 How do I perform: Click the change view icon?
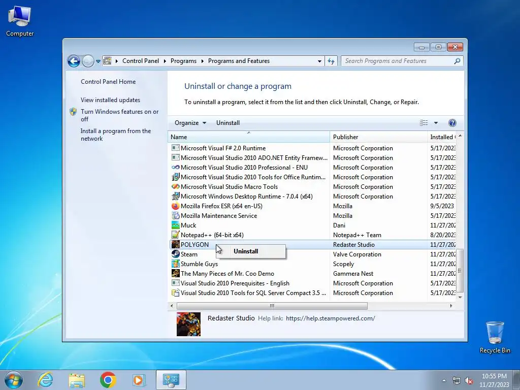point(424,123)
